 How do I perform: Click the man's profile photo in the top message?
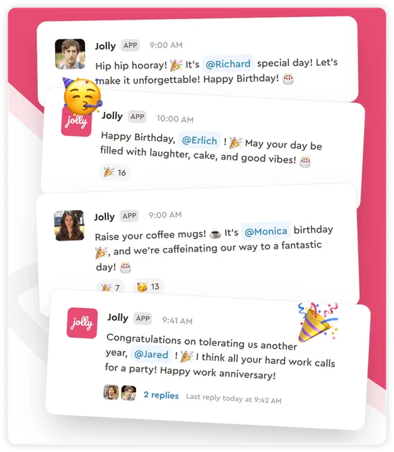(x=70, y=54)
